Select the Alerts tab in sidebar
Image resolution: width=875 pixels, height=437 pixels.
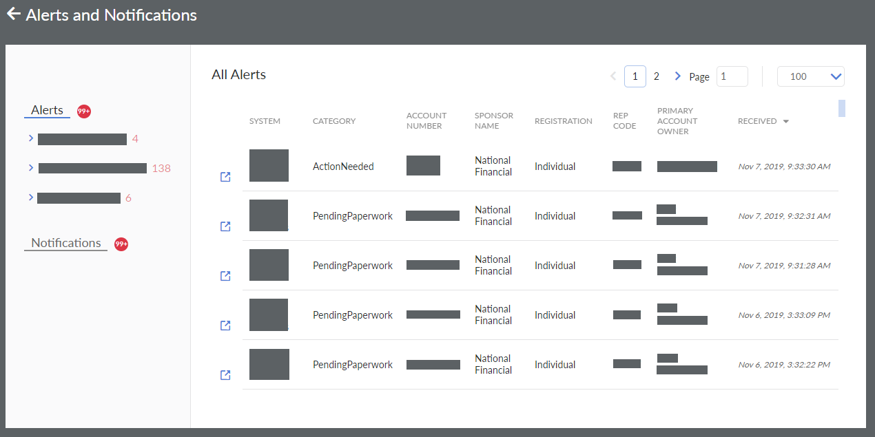pos(47,110)
